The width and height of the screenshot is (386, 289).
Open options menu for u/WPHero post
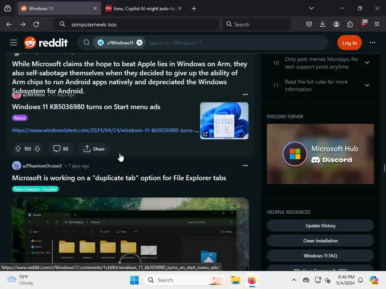click(245, 94)
